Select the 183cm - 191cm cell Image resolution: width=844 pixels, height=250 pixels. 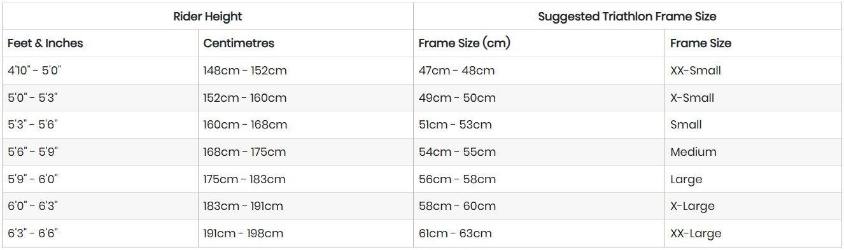306,206
